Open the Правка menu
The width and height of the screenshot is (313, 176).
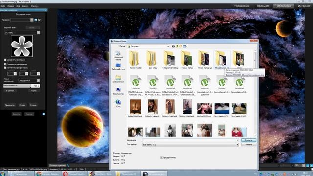point(11,6)
